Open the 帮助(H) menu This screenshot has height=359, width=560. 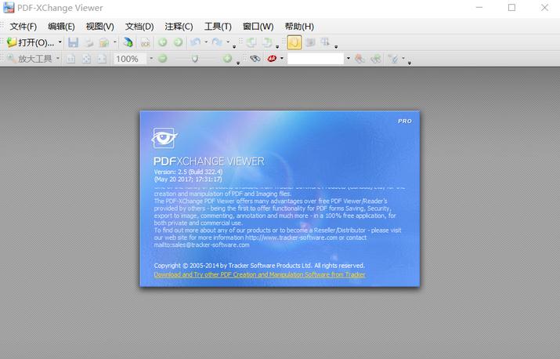click(299, 27)
